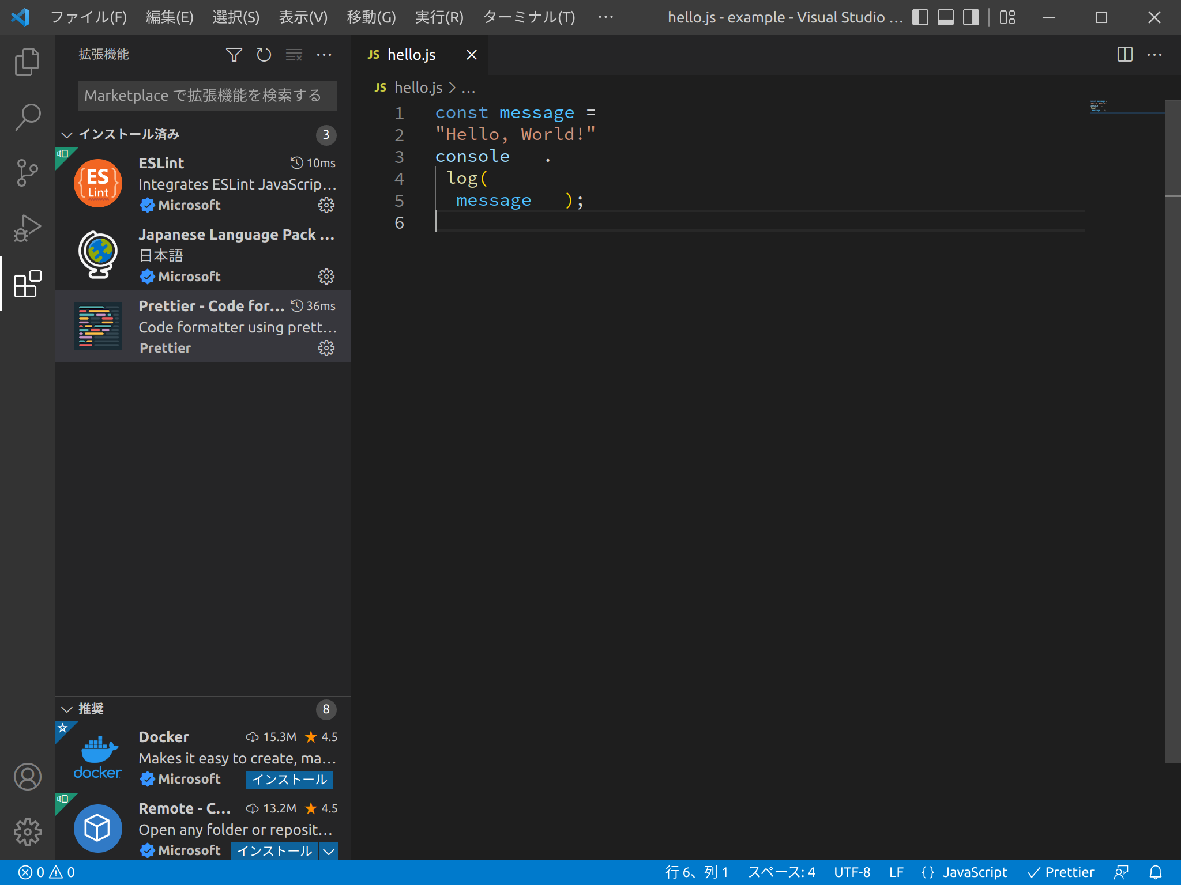Open the Manage gear in activity bar
The width and height of the screenshot is (1181, 885).
(x=27, y=832)
